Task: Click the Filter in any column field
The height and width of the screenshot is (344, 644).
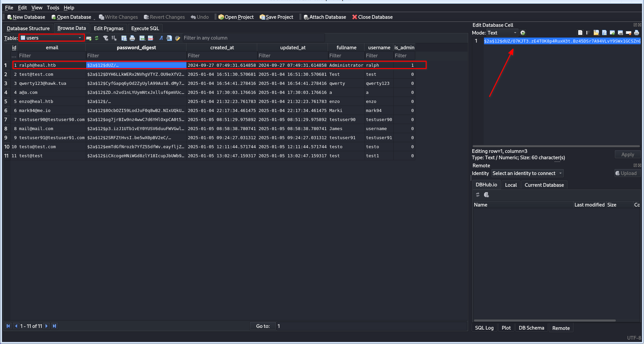Action: 253,38
